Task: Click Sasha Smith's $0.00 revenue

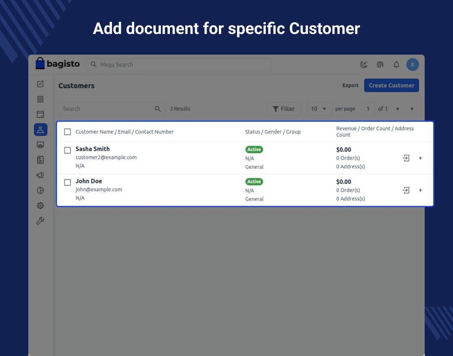Action: (x=344, y=150)
